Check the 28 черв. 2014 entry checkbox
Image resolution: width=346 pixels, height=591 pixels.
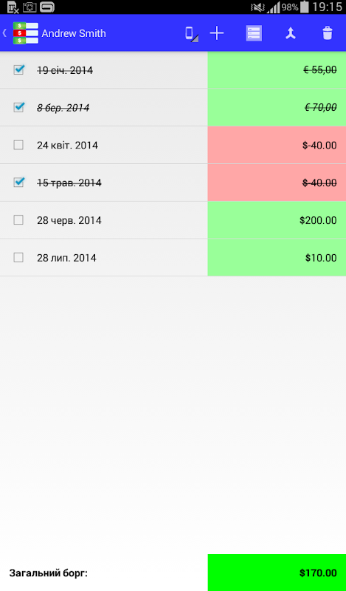pyautogui.click(x=18, y=219)
